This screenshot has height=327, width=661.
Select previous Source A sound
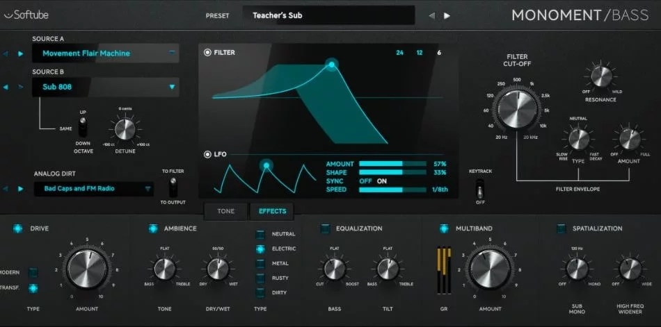(x=6, y=53)
